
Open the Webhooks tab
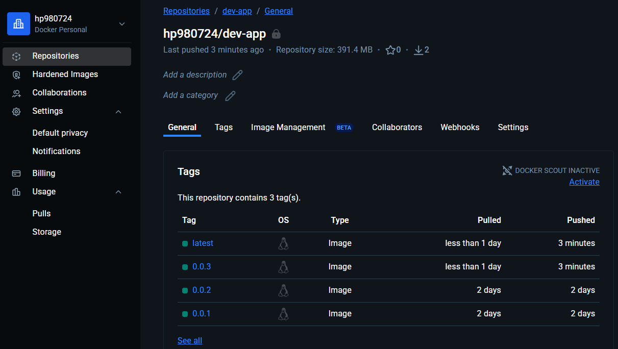coord(460,128)
